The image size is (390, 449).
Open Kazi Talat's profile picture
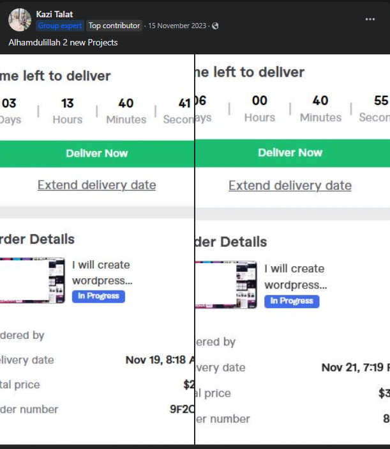20,19
